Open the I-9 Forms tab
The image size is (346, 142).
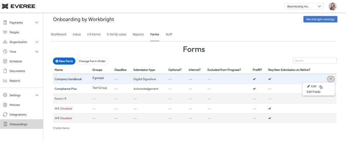94,34
